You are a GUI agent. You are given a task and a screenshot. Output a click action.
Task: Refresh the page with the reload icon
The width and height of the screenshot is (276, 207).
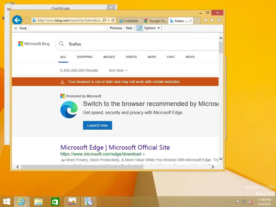113,20
